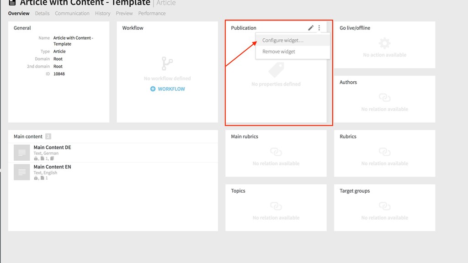Choose Remove widget from the menu
The height and width of the screenshot is (263, 468).
pos(279,52)
